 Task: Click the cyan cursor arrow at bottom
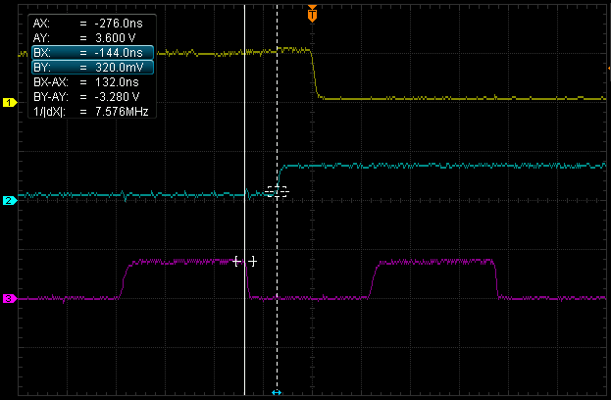point(277,392)
